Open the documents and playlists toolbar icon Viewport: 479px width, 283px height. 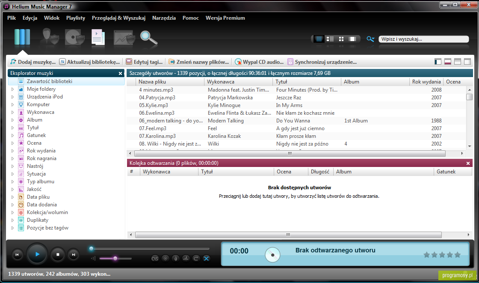pyautogui.click(x=98, y=37)
